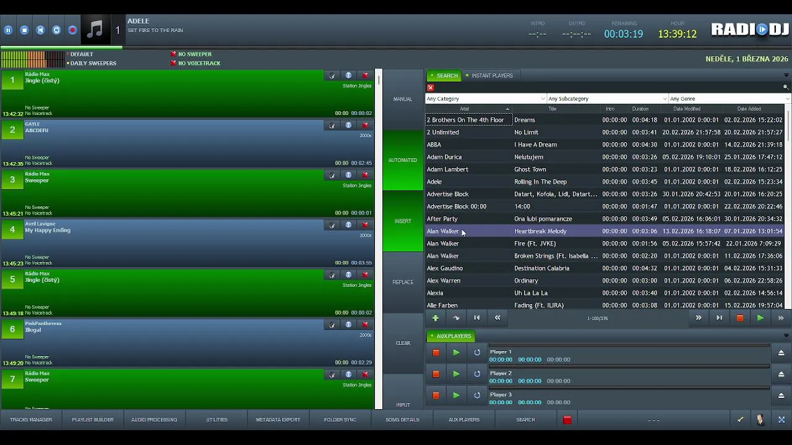Play the track preview
Screen dimensions: 792x445
760,318
